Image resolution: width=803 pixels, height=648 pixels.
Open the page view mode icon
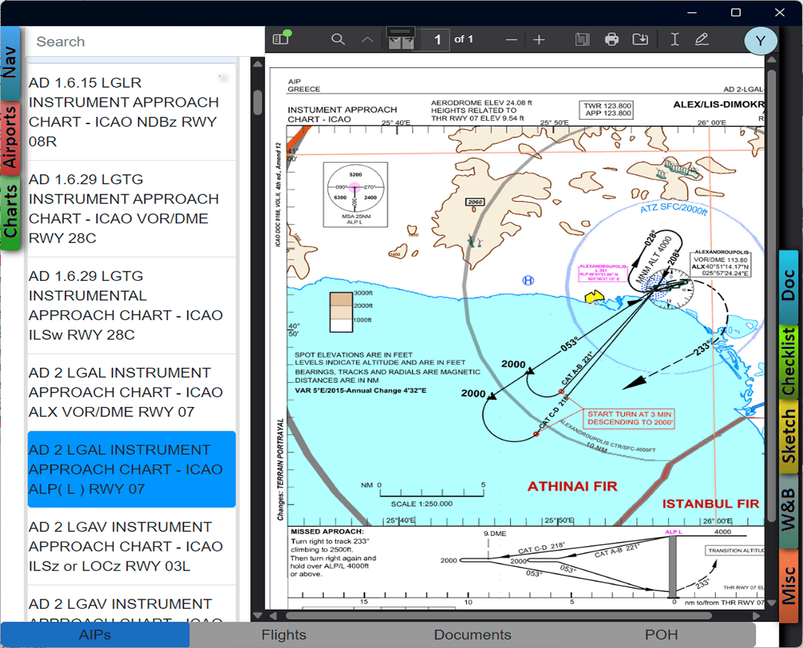click(582, 40)
